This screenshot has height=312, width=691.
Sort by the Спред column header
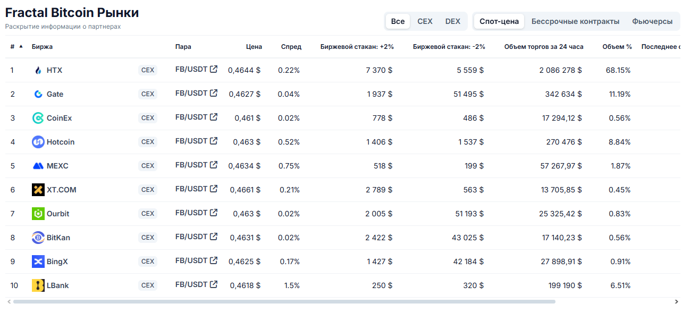291,47
